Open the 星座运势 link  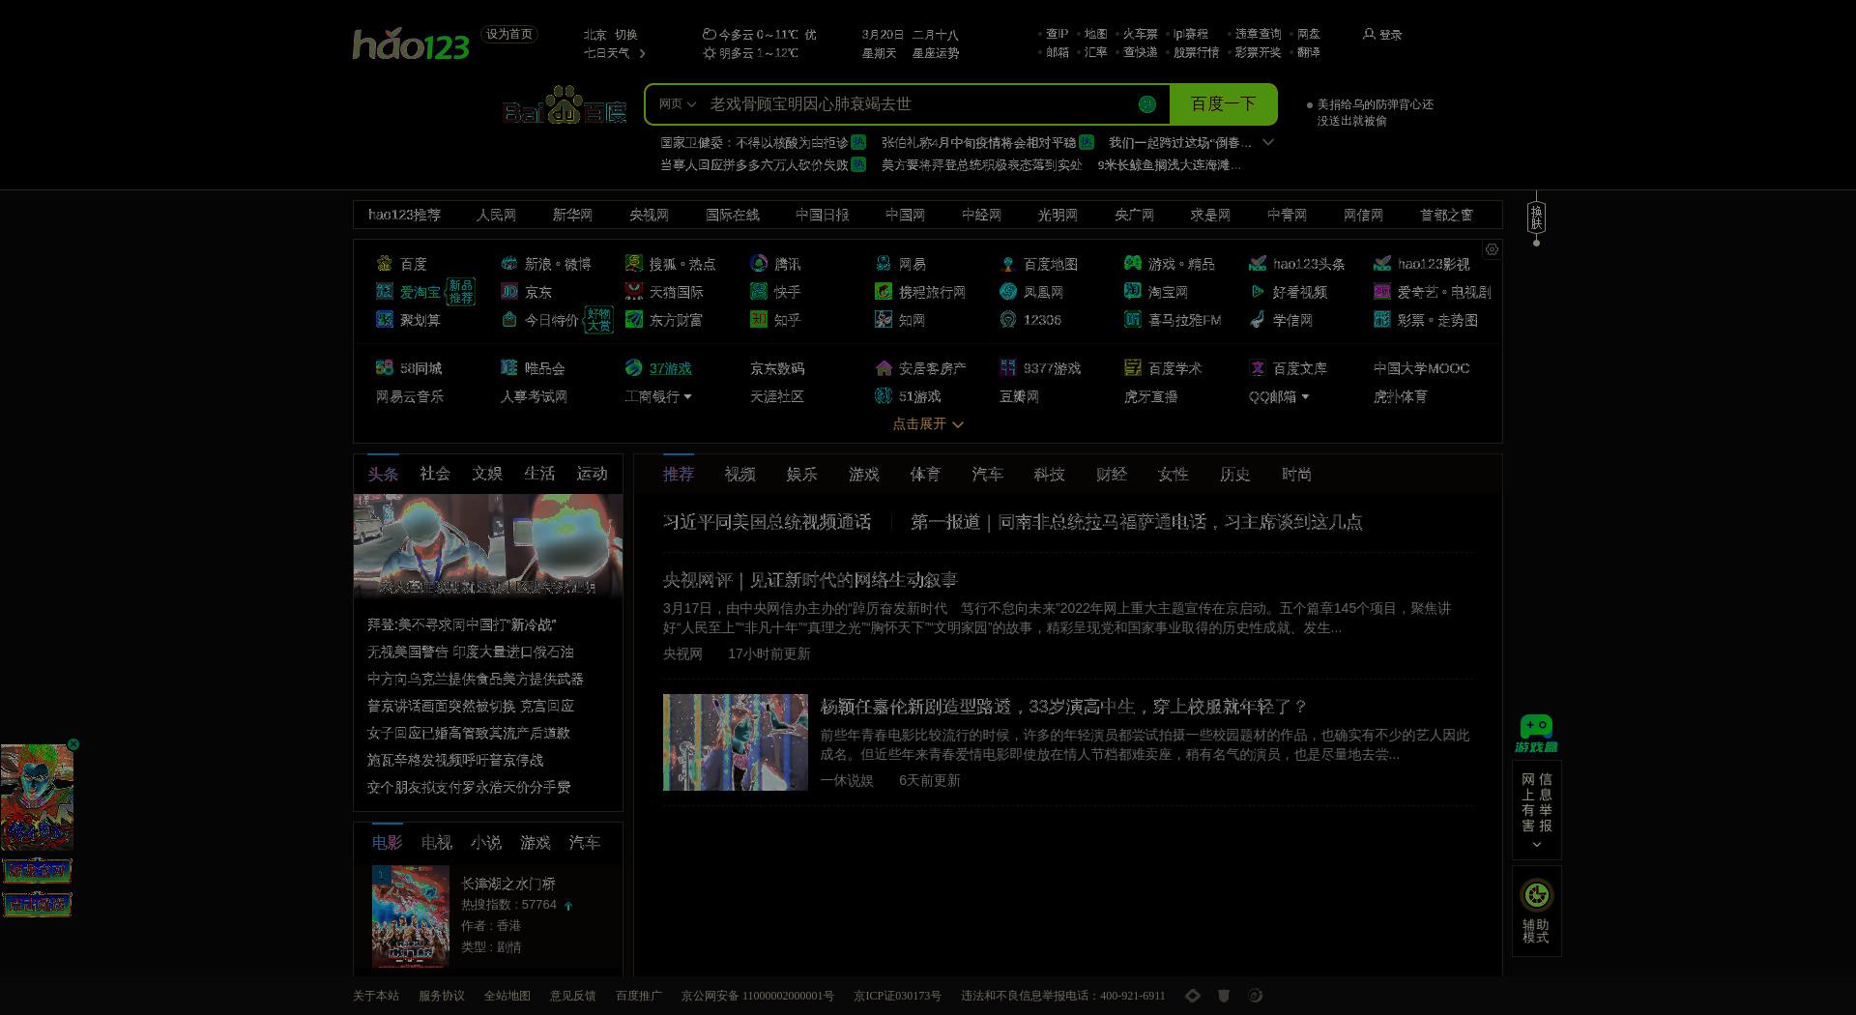pos(935,53)
